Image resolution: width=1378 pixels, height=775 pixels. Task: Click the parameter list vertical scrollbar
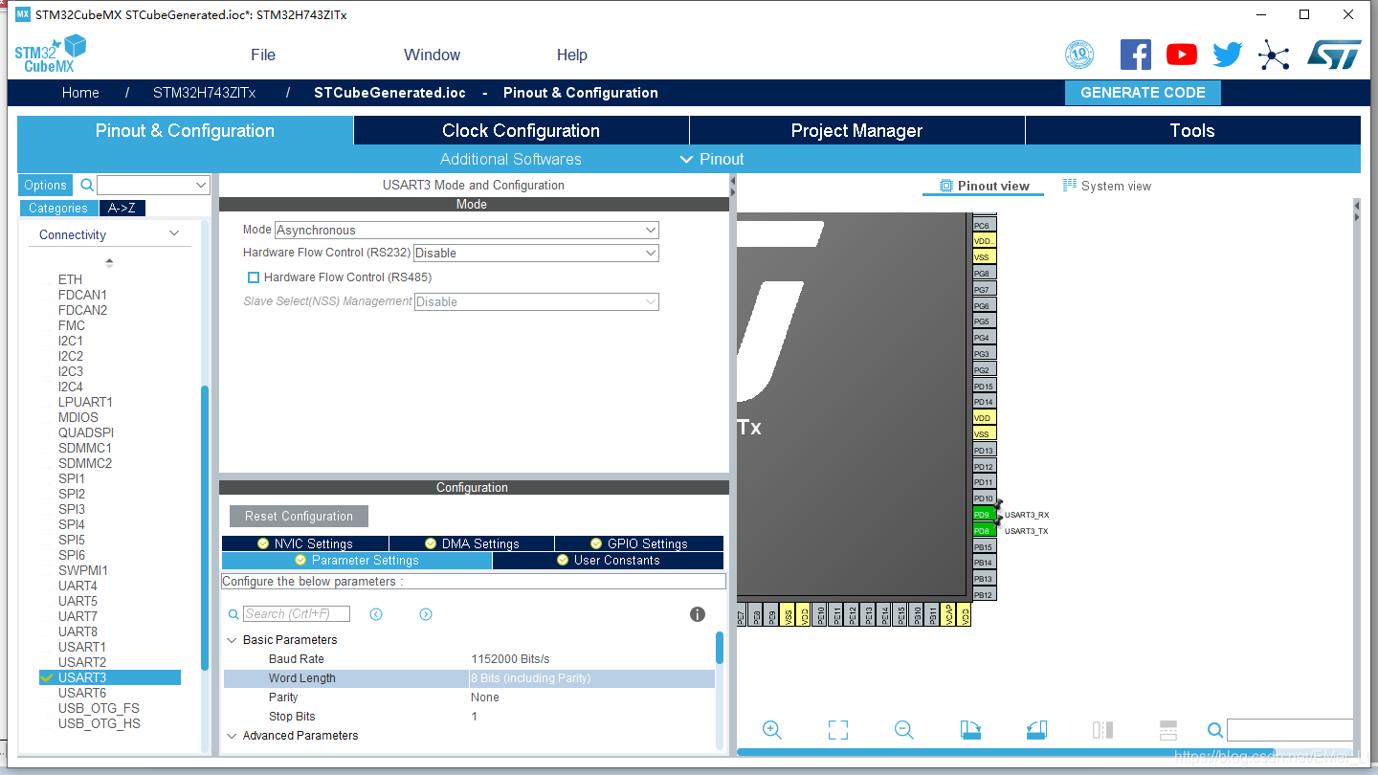[x=720, y=648]
